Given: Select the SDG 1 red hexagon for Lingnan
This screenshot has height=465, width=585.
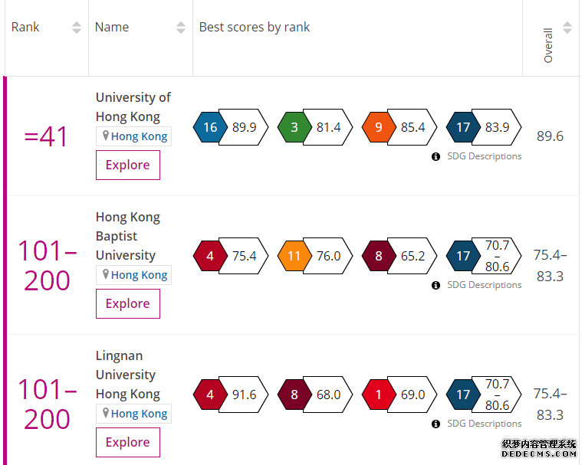Looking at the screenshot, I should (379, 395).
